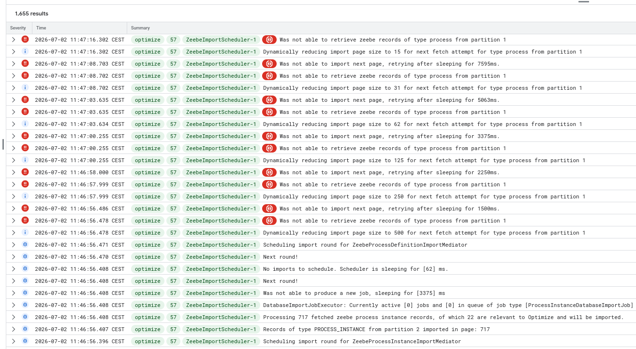The height and width of the screenshot is (349, 636).
Task: Click error icon on 5063ms retry row
Action: [25, 100]
